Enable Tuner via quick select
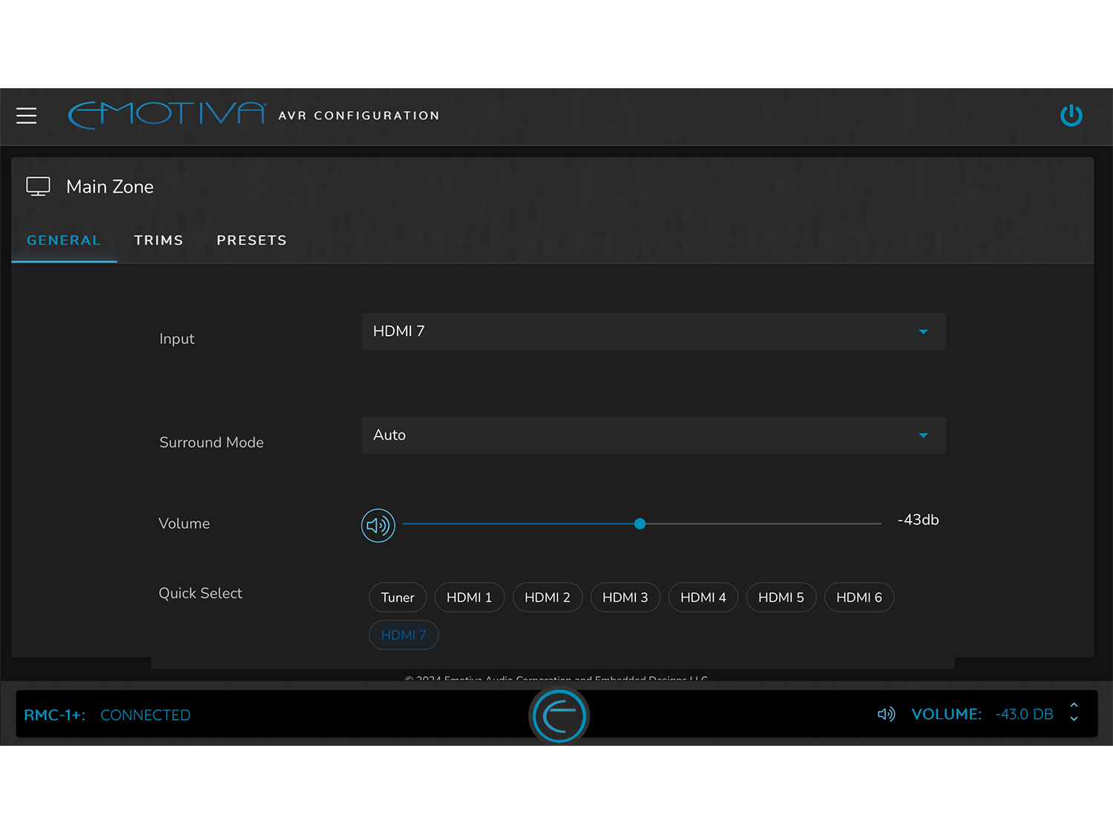Viewport: 1113px width, 834px height. click(397, 597)
